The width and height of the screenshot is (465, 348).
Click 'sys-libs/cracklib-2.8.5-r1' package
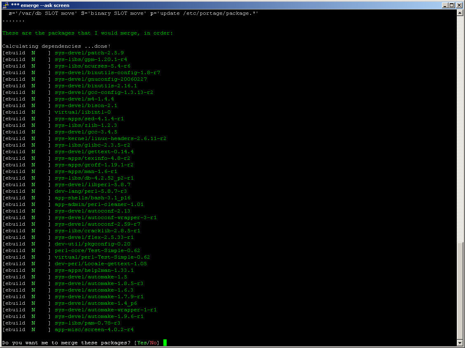tap(98, 231)
